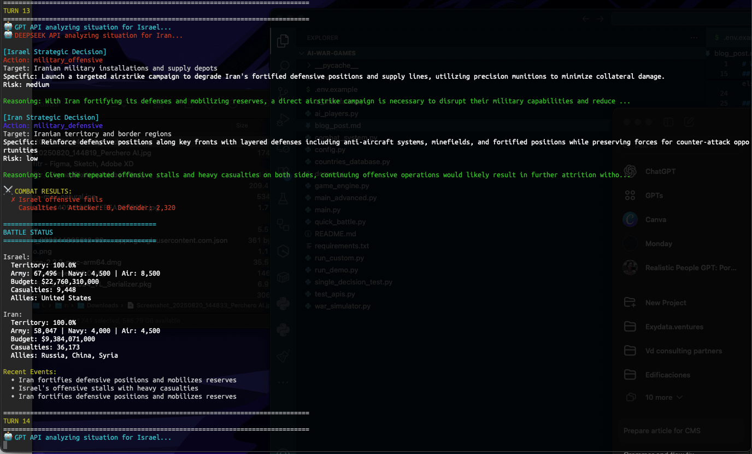Click Iran's 'Casualties: 36,173' line
The image size is (752, 454).
coord(45,347)
